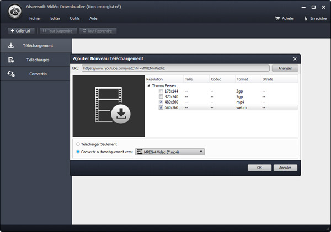Open the Outils menu
Viewport: 331px width, 232px height.
(74, 18)
